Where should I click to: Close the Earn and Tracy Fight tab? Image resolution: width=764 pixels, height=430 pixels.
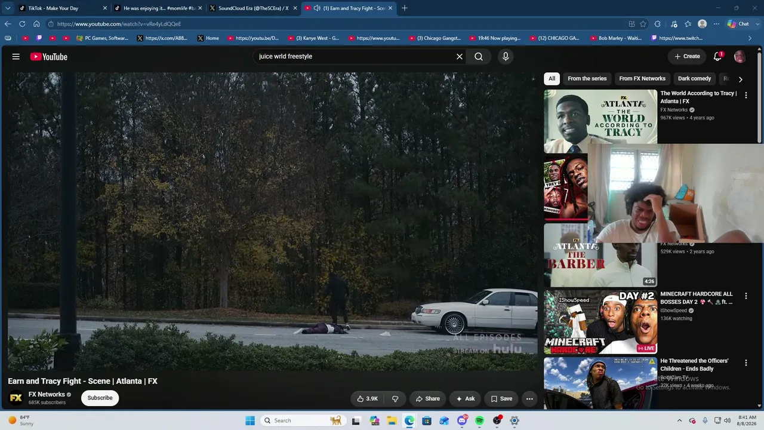pyautogui.click(x=390, y=8)
